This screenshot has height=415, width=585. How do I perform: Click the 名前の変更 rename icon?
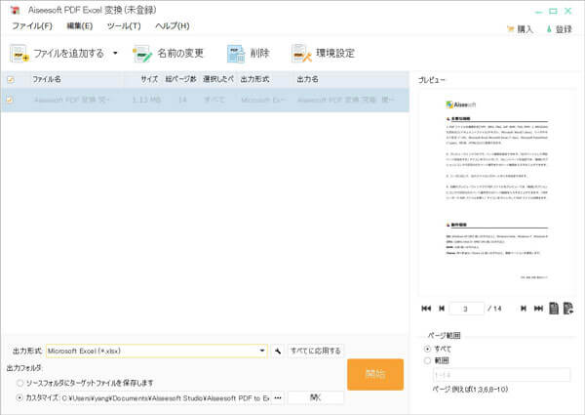tap(143, 53)
